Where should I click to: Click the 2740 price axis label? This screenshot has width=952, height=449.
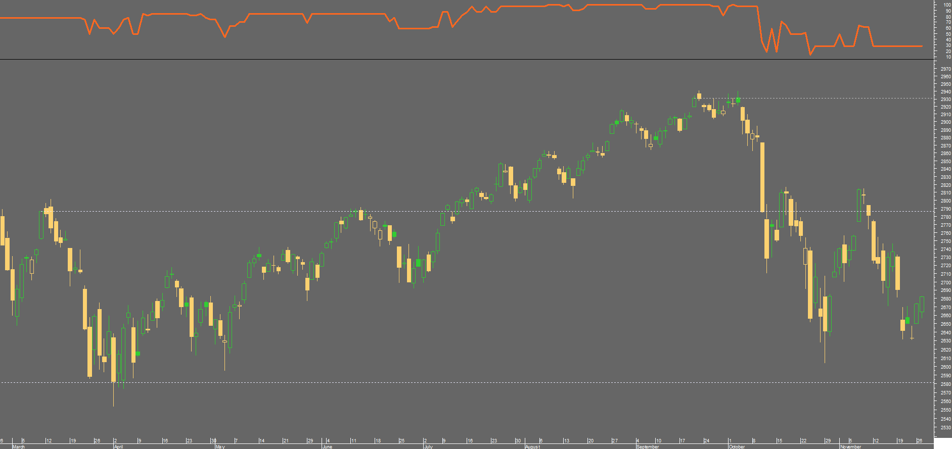pyautogui.click(x=945, y=250)
